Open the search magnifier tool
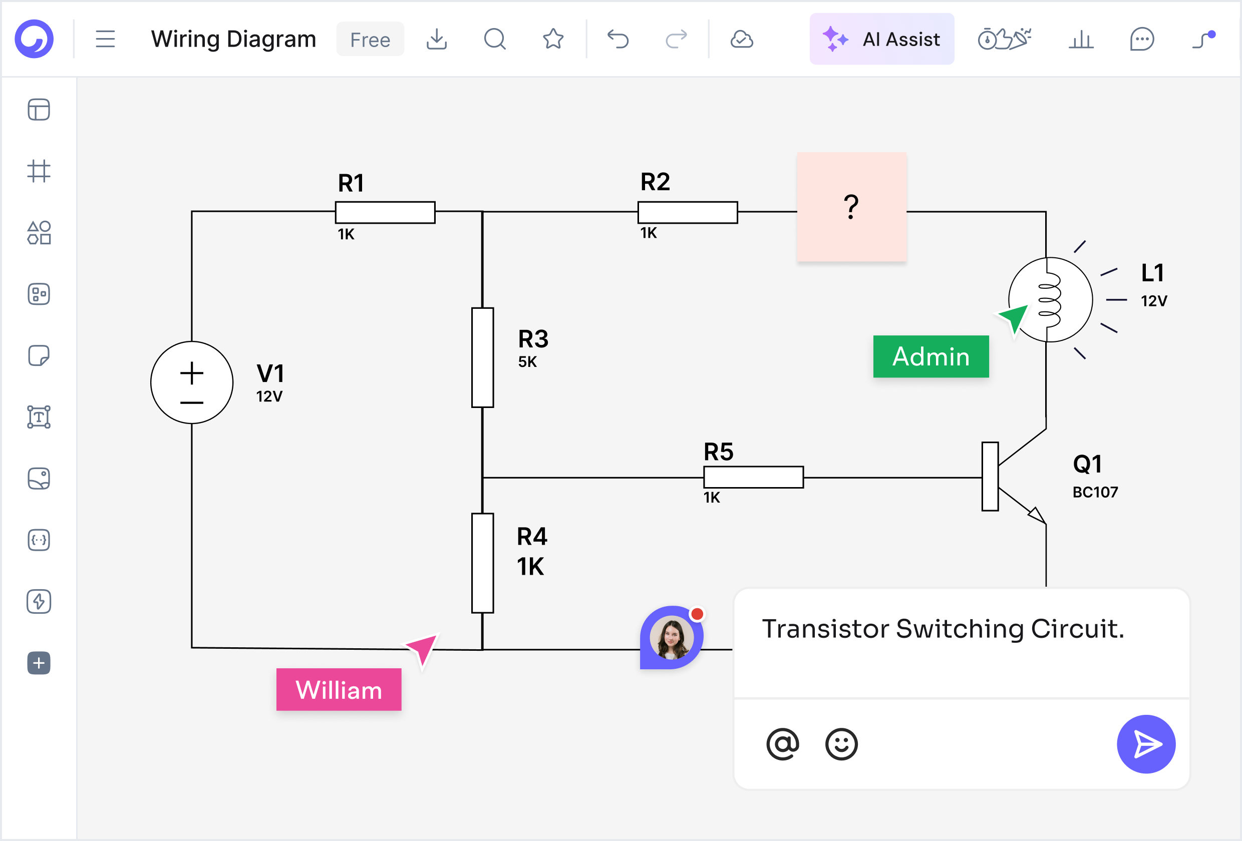This screenshot has width=1242, height=841. pyautogui.click(x=495, y=39)
